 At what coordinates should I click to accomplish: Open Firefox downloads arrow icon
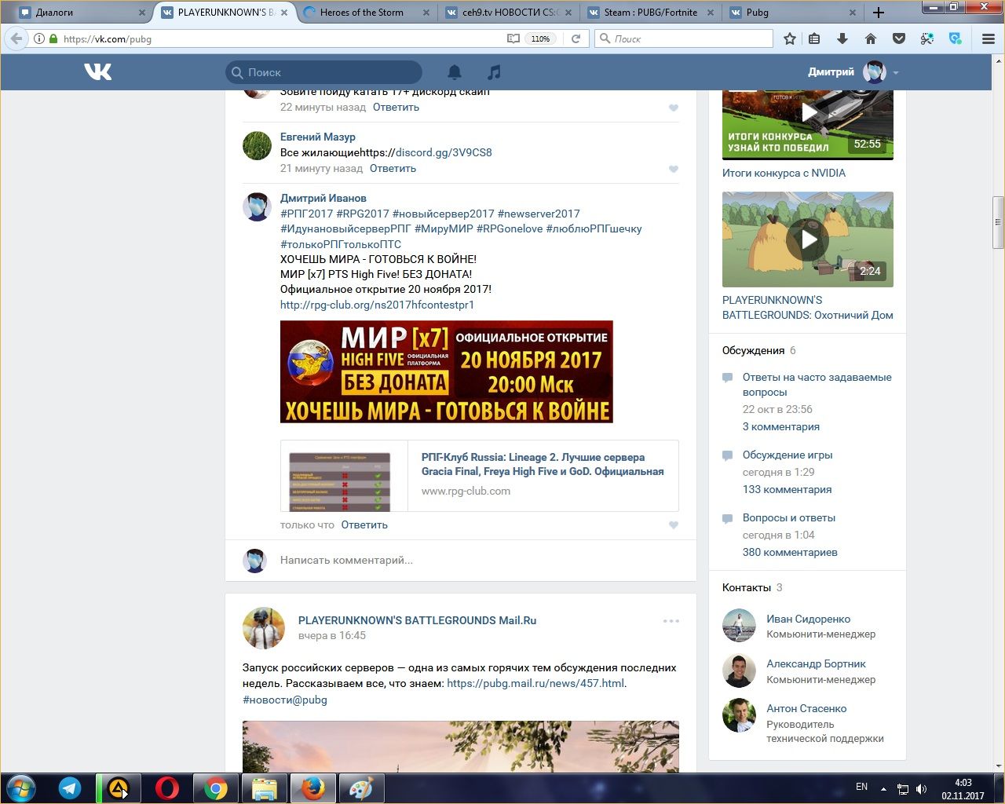click(842, 38)
